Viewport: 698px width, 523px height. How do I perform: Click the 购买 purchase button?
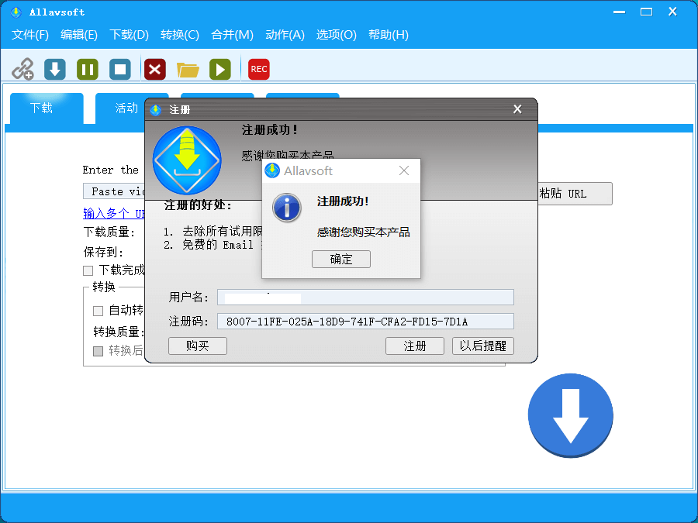[x=197, y=346]
